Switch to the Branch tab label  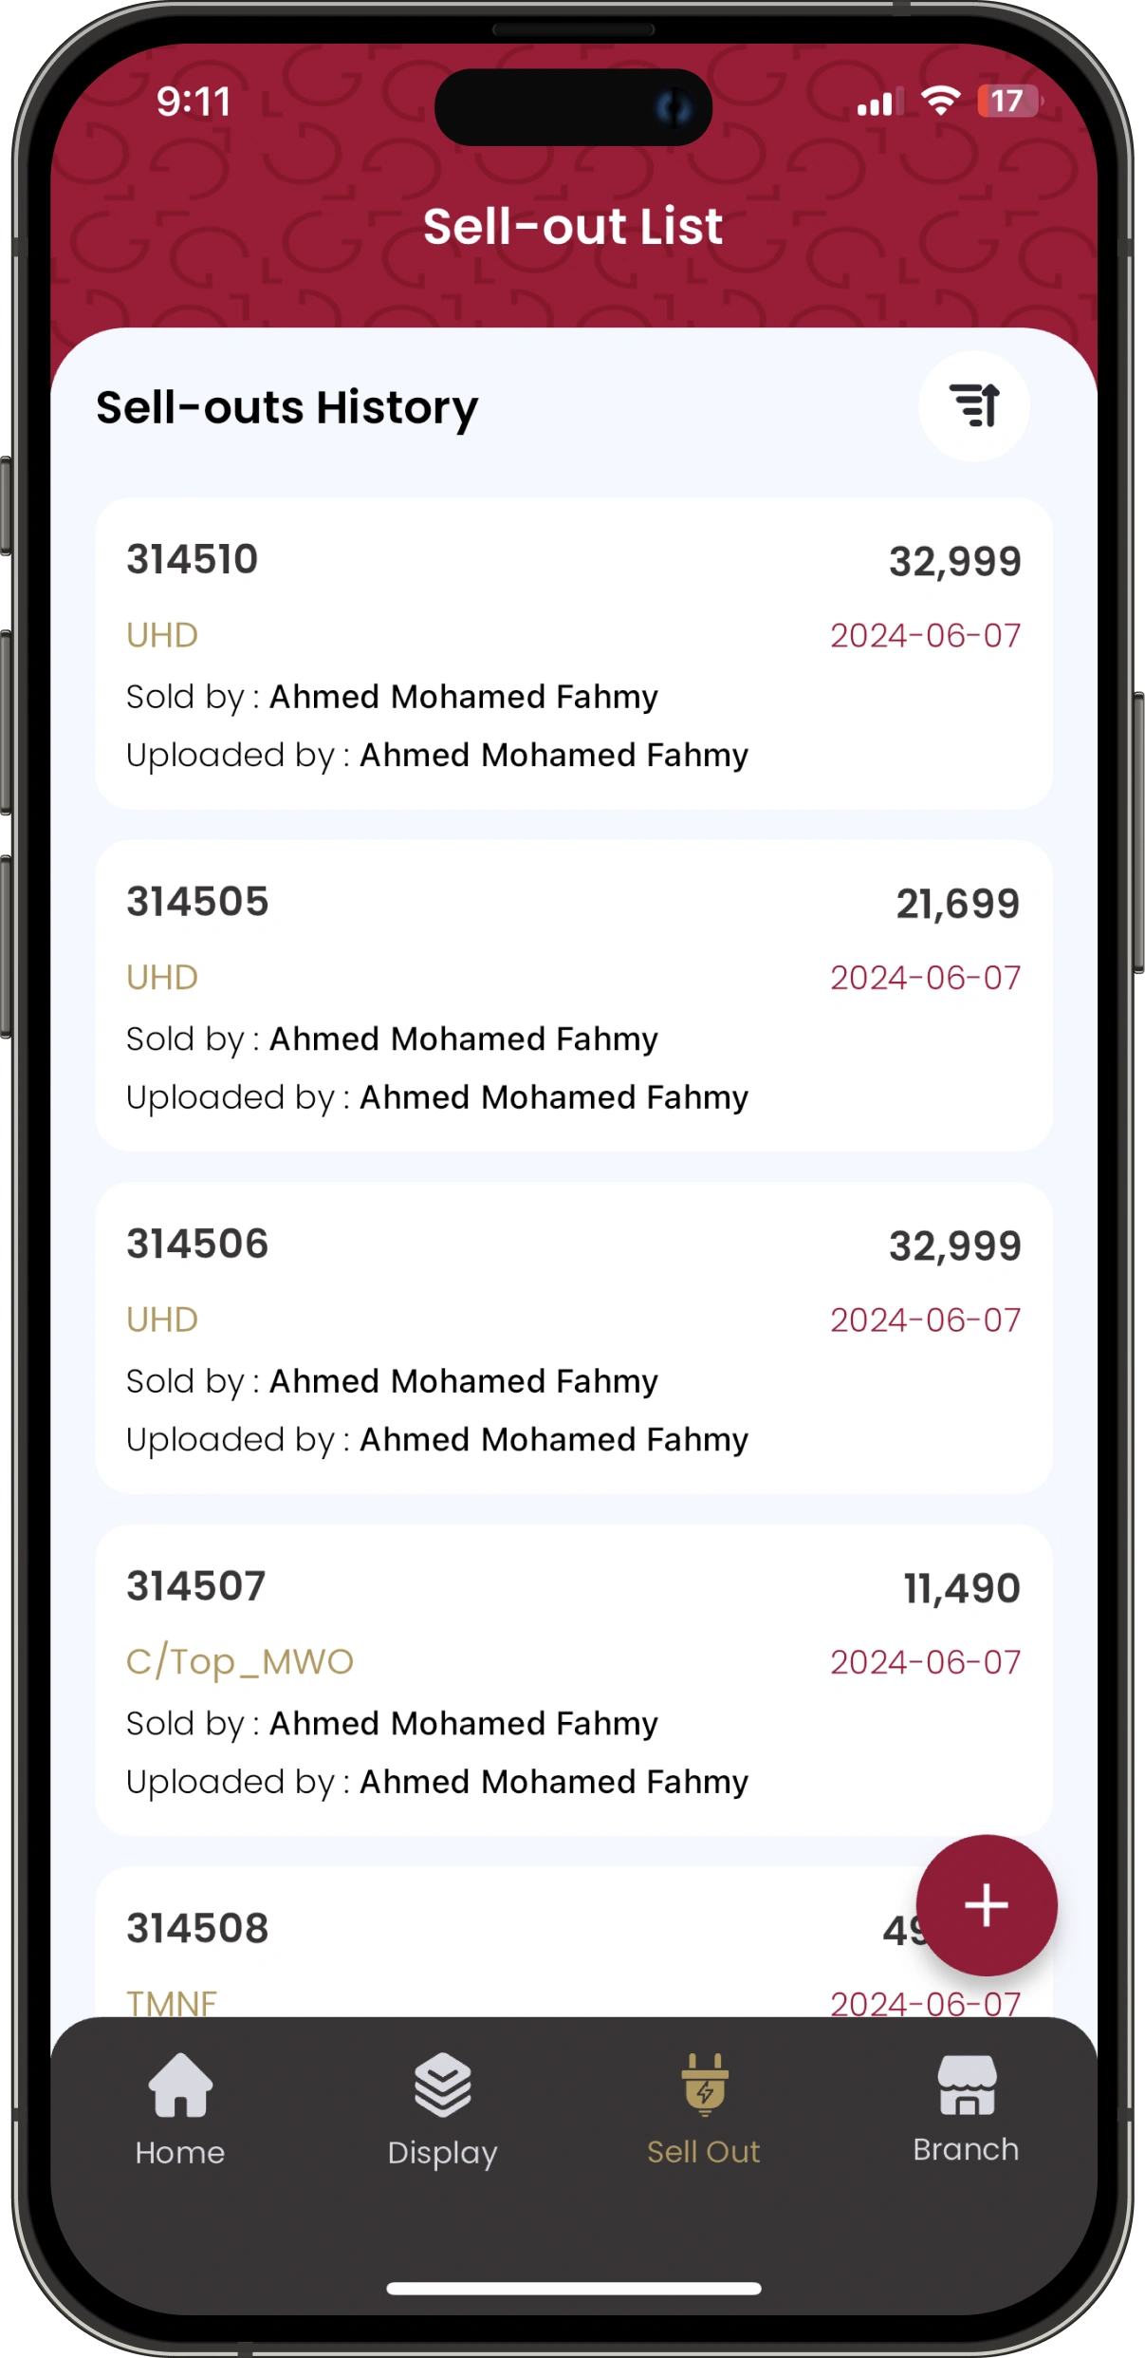pos(966,2149)
